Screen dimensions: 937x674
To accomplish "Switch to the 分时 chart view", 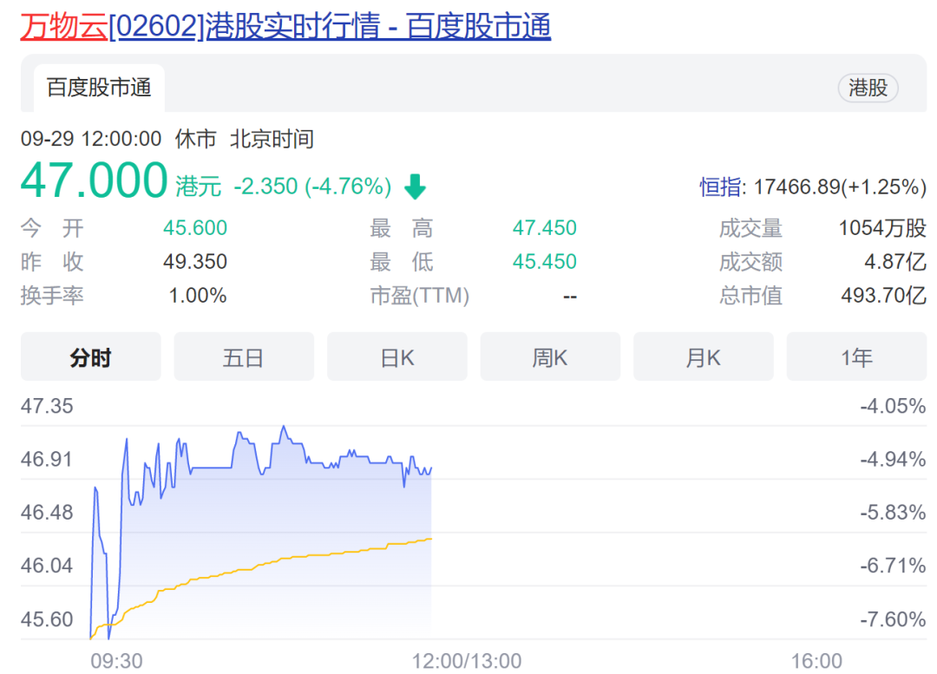I will [x=90, y=357].
